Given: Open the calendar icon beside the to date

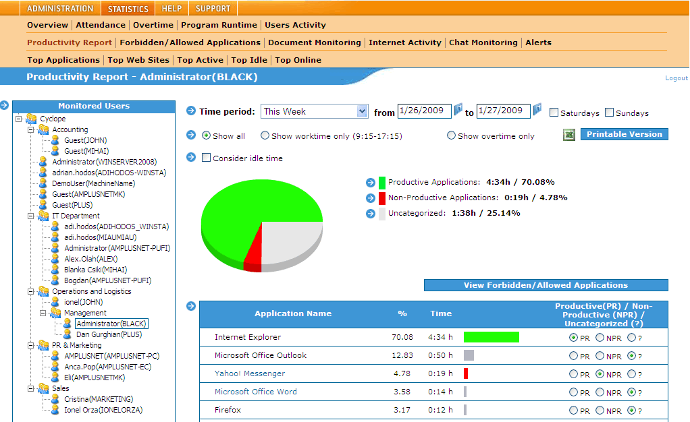Looking at the screenshot, I should [x=537, y=110].
